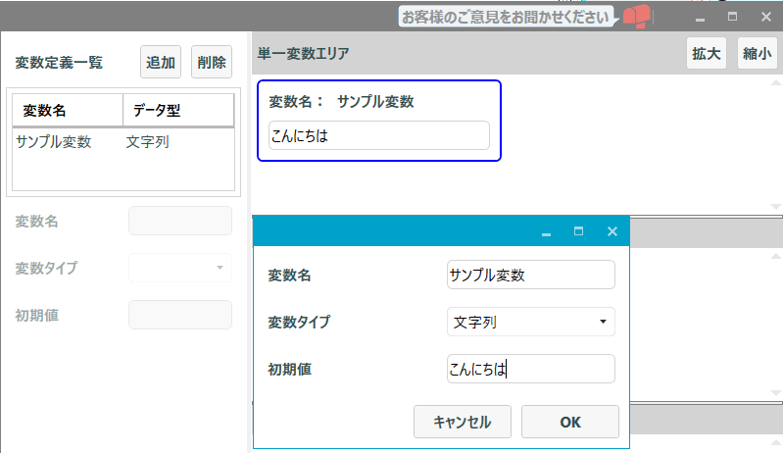Click the 拡大 zoom-in button
Screen dimensions: 783x453
(x=707, y=53)
